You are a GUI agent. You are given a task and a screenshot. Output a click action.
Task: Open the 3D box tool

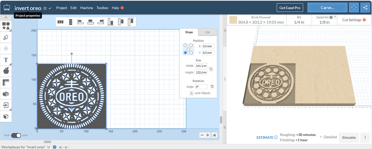pyautogui.click(x=6, y=116)
